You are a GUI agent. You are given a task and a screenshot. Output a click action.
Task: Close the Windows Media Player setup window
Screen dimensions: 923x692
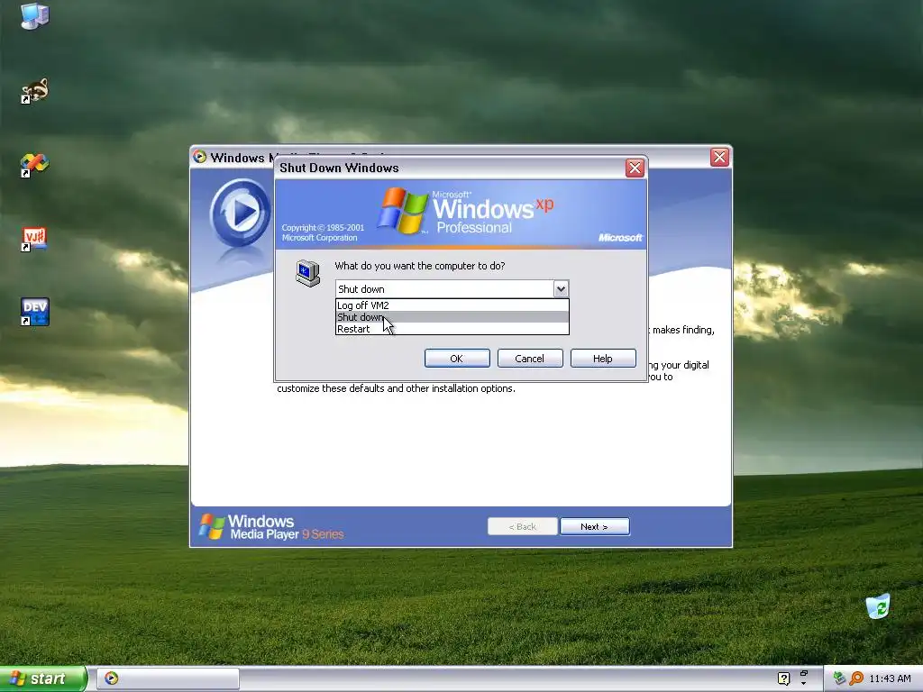[719, 157]
